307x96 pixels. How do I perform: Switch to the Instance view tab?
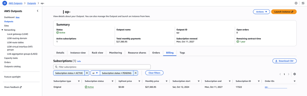pyautogui.click(x=78, y=53)
